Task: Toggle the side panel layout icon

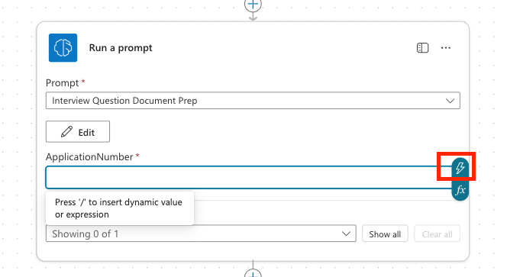Action: click(422, 48)
